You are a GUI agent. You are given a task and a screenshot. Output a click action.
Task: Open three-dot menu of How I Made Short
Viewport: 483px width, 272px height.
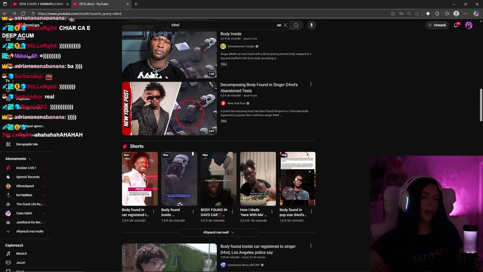272,212
